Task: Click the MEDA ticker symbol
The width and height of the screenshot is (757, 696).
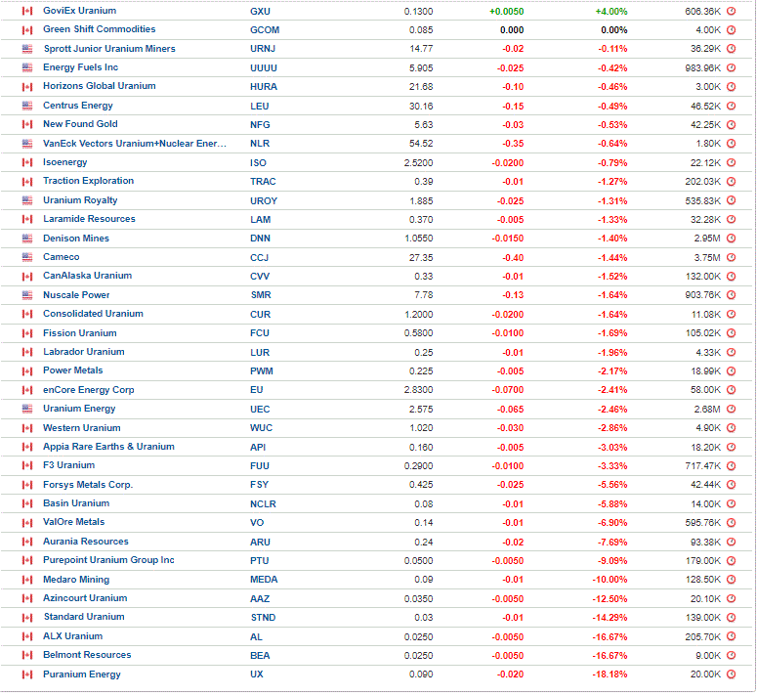Action: [264, 580]
